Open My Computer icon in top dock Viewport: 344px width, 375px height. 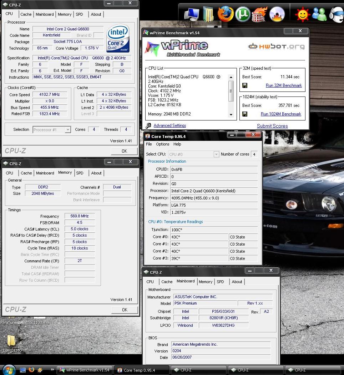coord(192,14)
